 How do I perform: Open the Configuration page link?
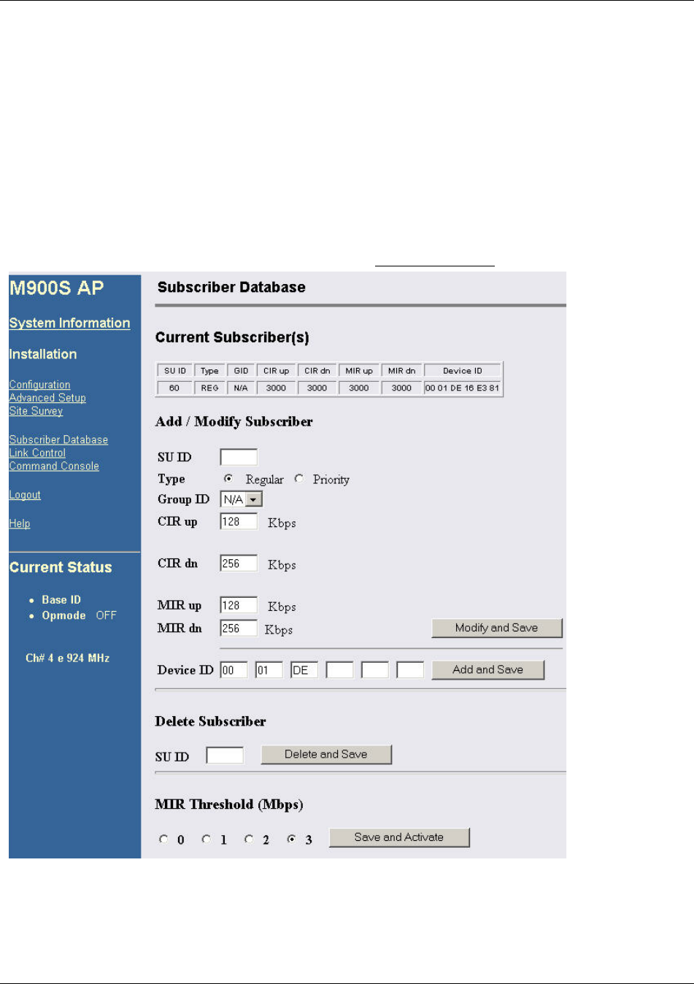point(39,385)
